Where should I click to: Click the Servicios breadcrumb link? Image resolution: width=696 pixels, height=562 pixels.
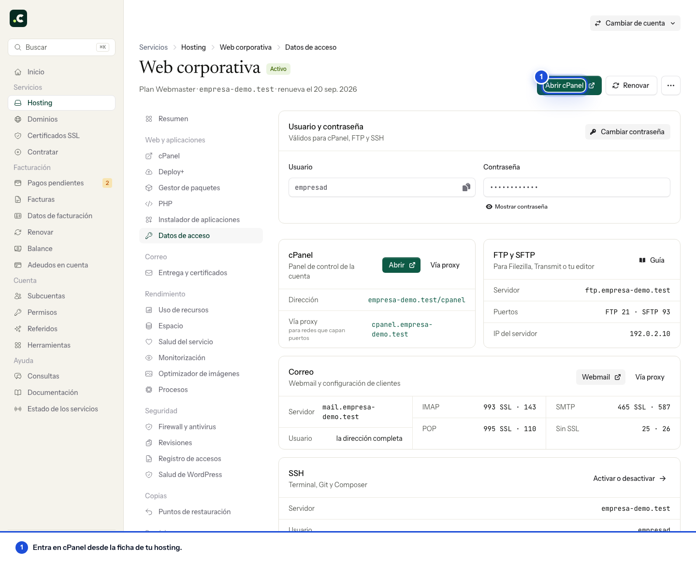(x=153, y=47)
